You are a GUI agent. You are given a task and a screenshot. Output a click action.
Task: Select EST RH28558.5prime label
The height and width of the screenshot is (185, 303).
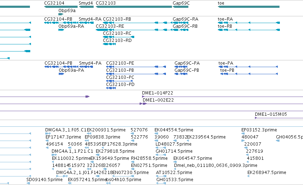click(x=149, y=158)
